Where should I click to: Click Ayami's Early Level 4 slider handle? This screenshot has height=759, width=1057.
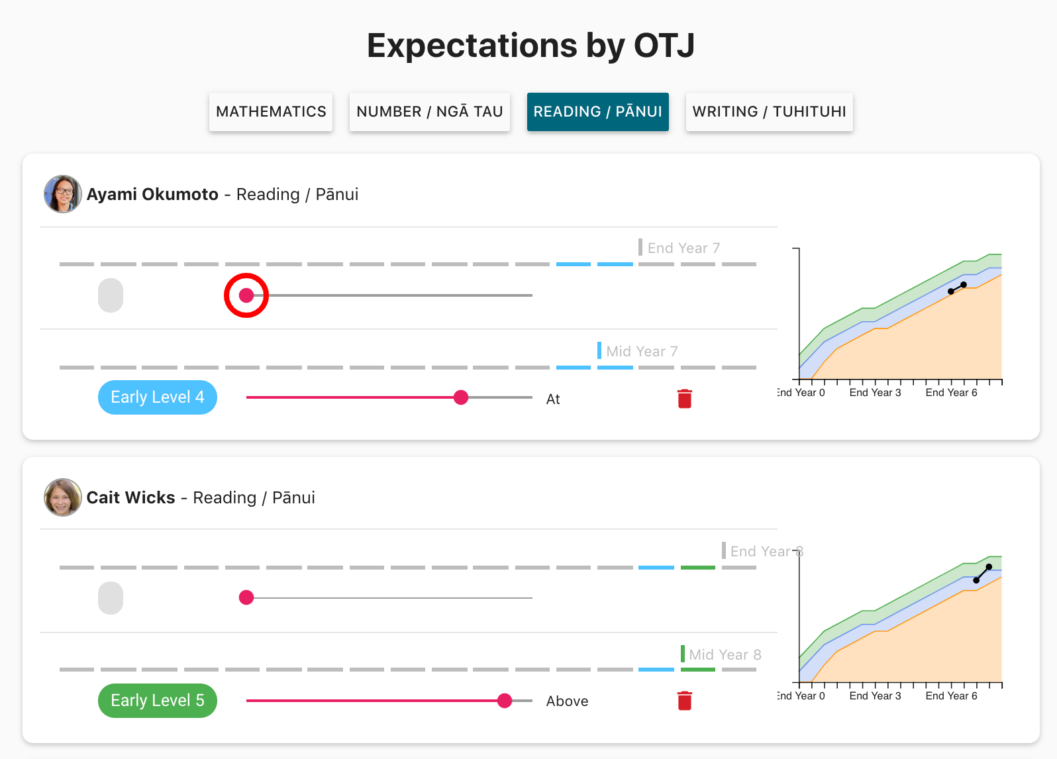click(461, 397)
